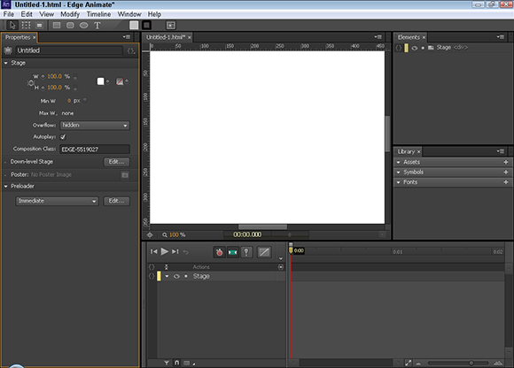Click the Composition Class input field

coord(95,149)
